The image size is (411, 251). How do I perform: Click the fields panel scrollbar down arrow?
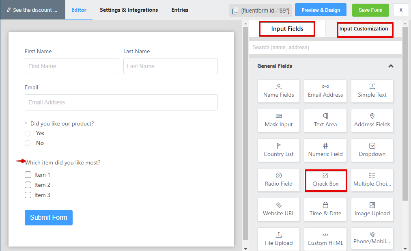pos(405,249)
